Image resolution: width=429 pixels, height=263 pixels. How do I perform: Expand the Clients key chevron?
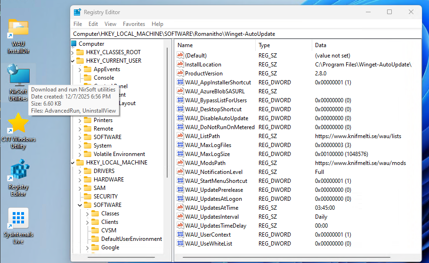click(87, 222)
